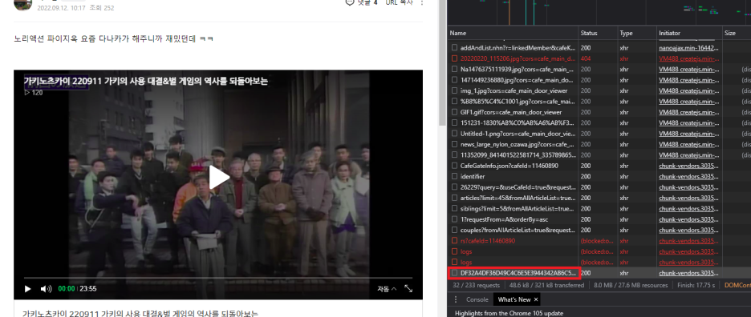751x317 pixels.
Task: Select the 11352099_841401522581714 request name
Action: tap(518, 155)
